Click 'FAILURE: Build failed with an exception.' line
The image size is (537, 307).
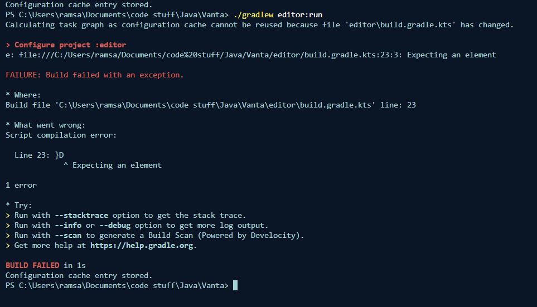tap(94, 75)
